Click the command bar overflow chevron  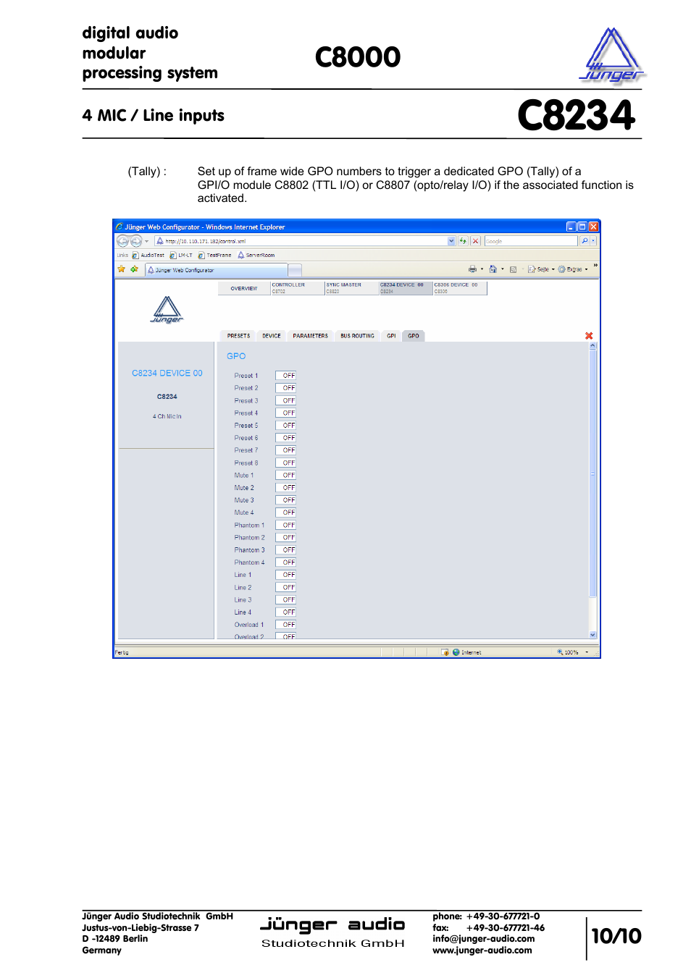point(595,266)
